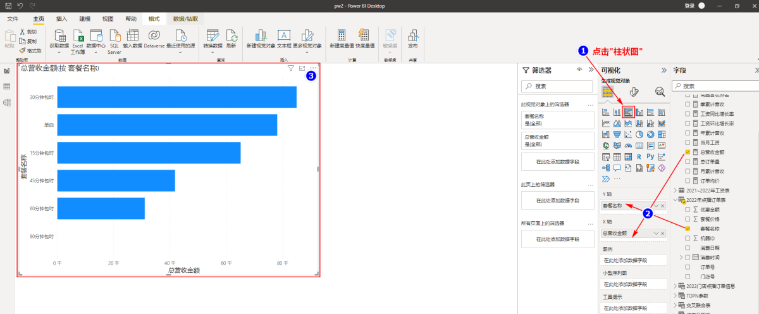Check the 订单均价 field checkbox
This screenshot has width=759, height=314.
point(688,180)
